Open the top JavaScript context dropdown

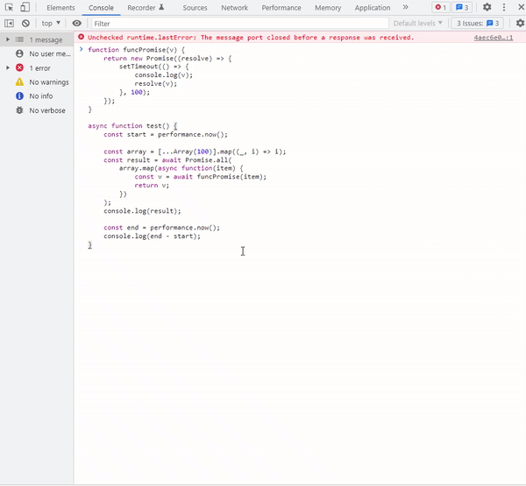click(x=51, y=23)
